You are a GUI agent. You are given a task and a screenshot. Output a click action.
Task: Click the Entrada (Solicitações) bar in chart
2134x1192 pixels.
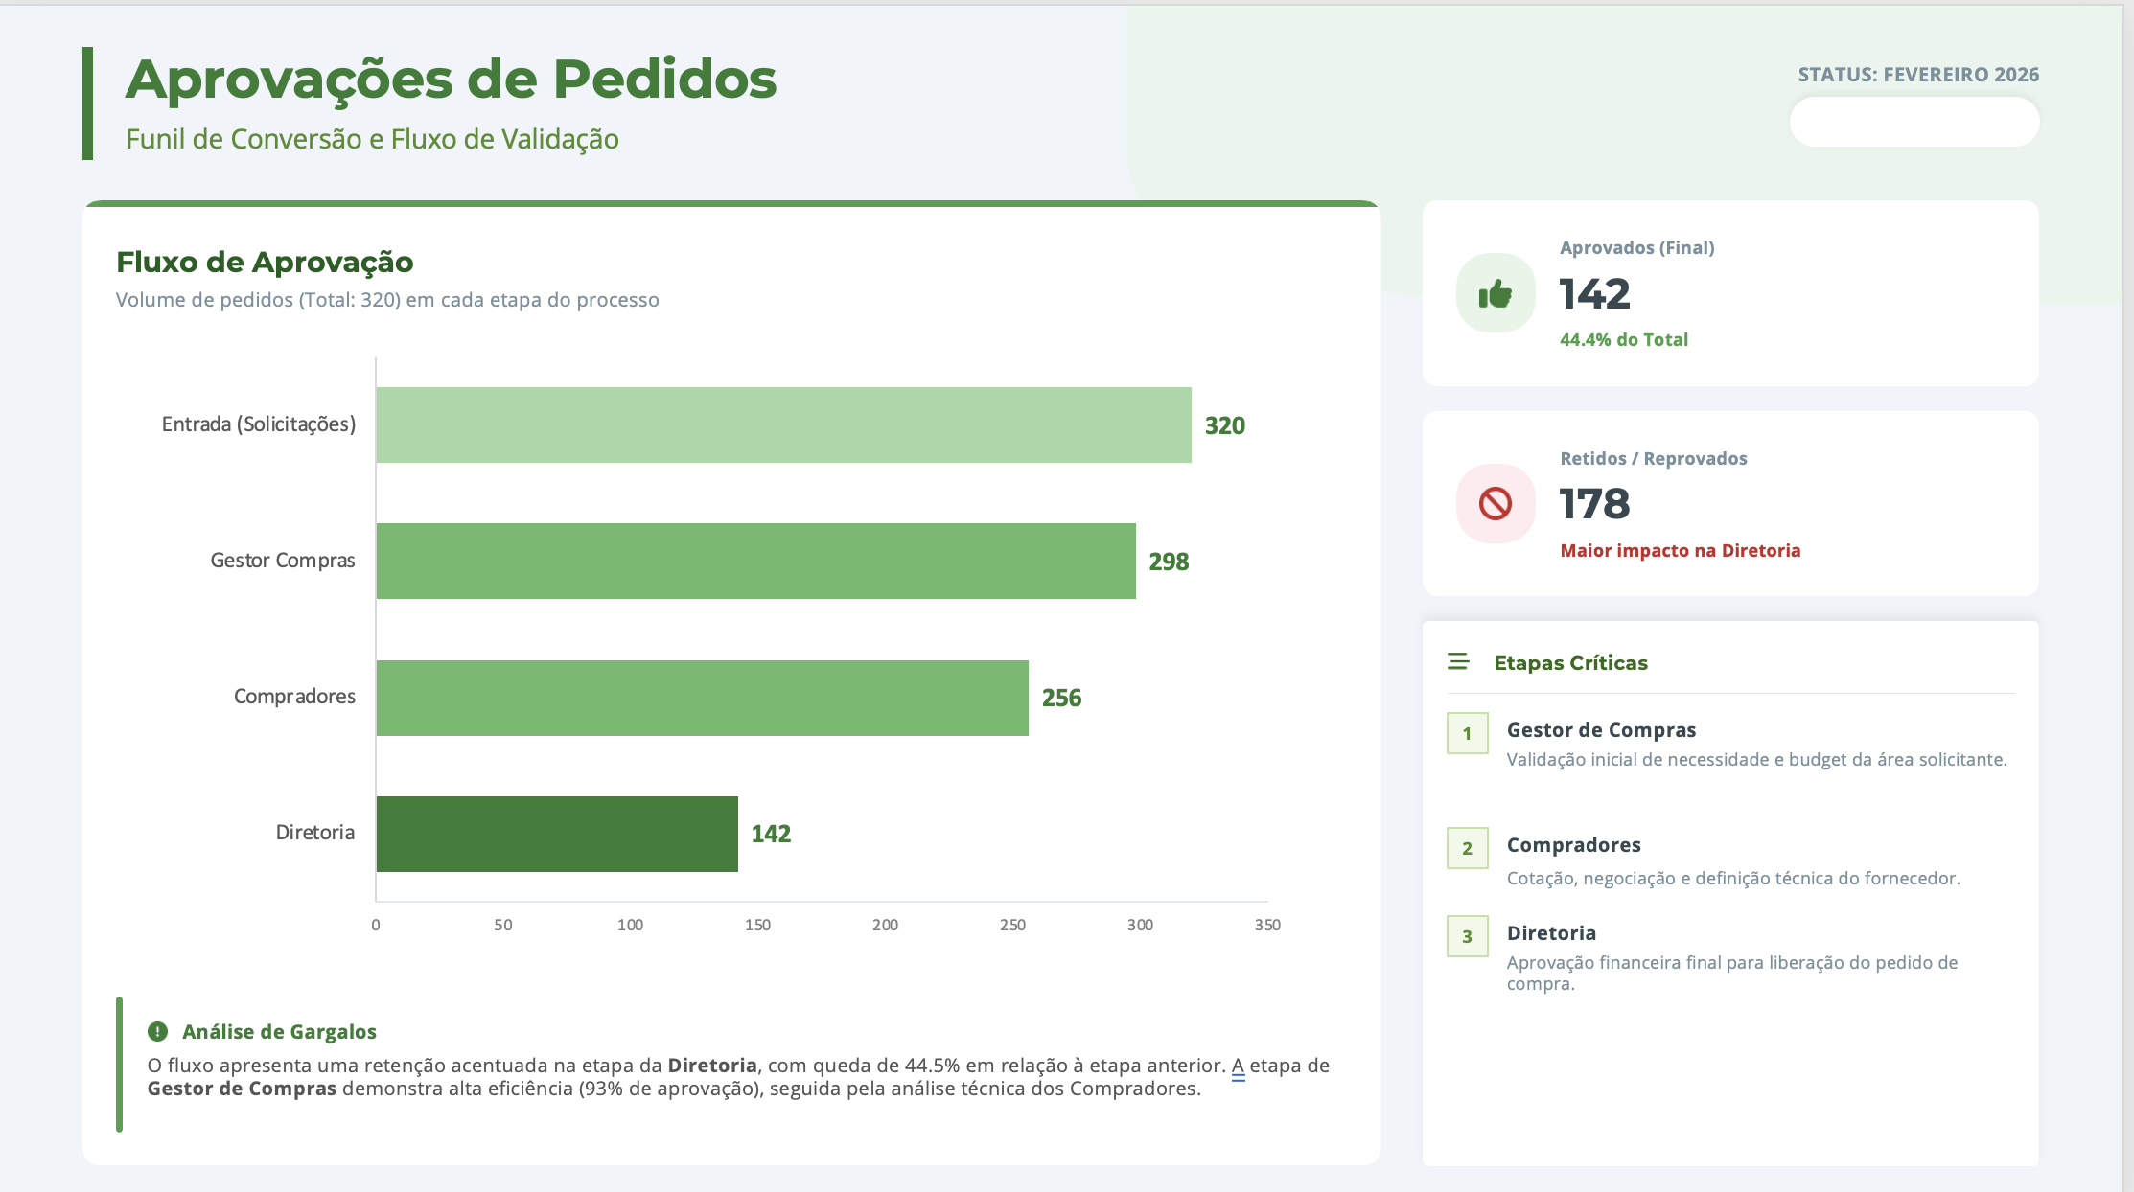coord(783,424)
